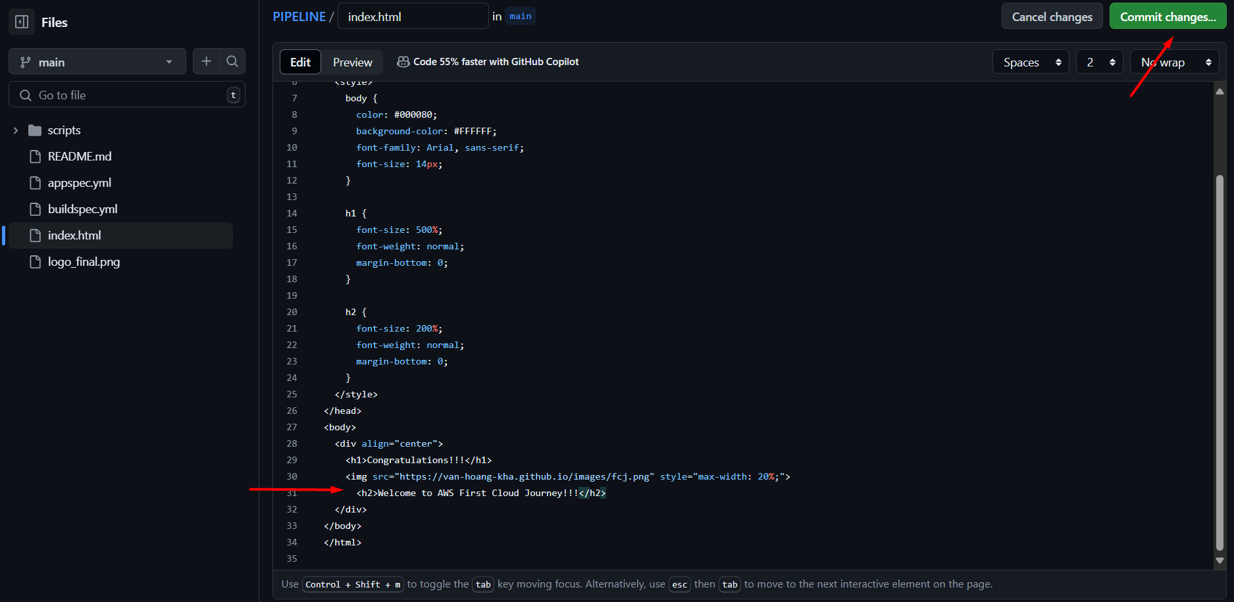This screenshot has height=602, width=1234.
Task: Open the No wrap line mode dropdown
Action: (x=1174, y=63)
